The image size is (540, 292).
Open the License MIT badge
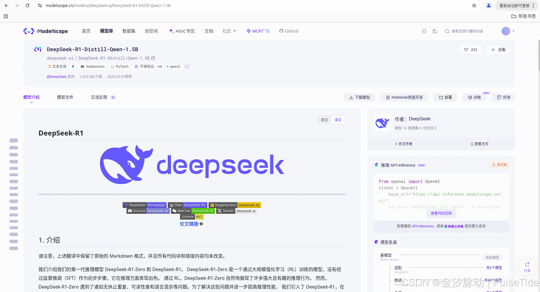tap(192, 217)
